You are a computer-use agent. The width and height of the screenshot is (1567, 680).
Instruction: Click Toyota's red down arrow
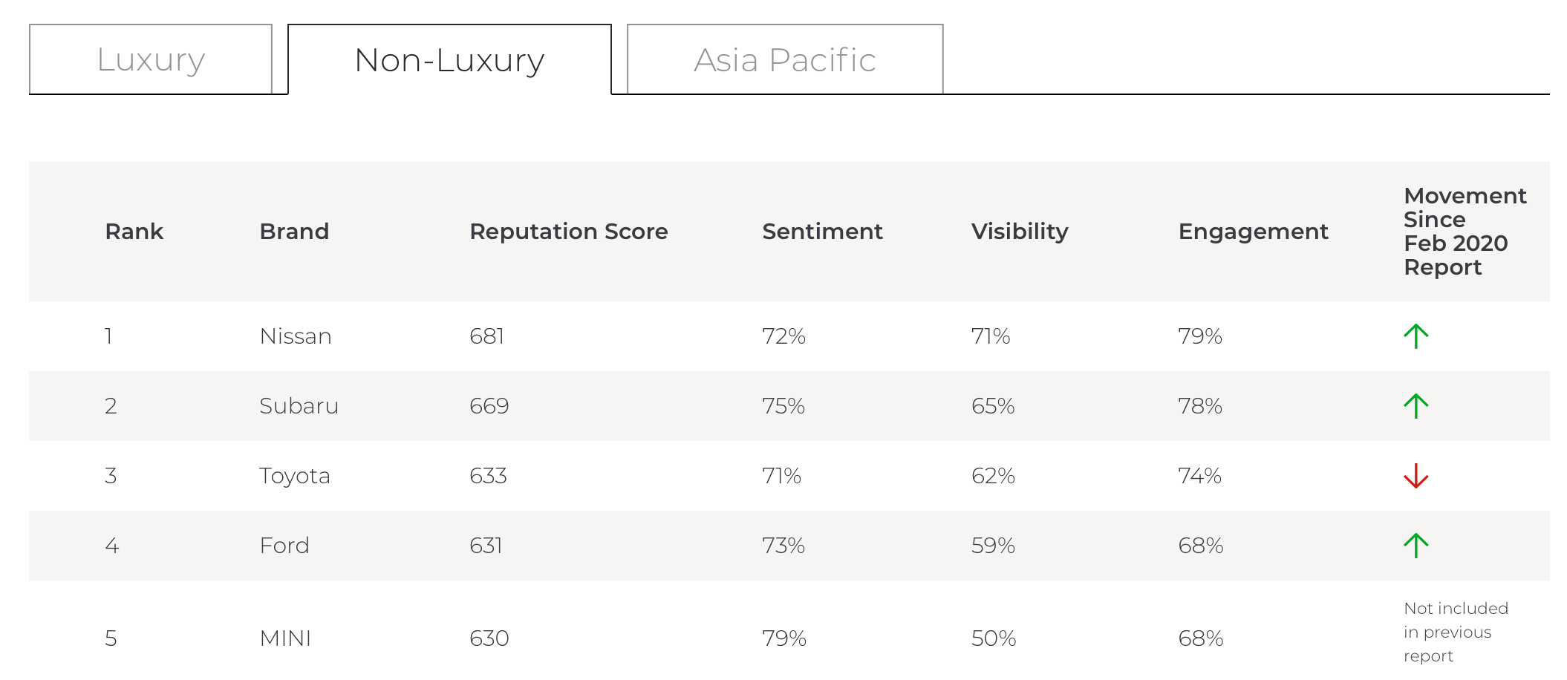[1415, 476]
